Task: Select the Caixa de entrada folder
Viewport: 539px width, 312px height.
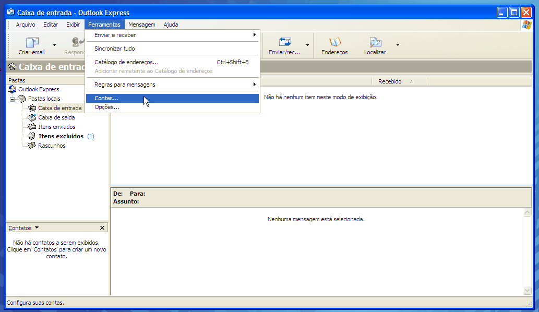Action: 60,108
